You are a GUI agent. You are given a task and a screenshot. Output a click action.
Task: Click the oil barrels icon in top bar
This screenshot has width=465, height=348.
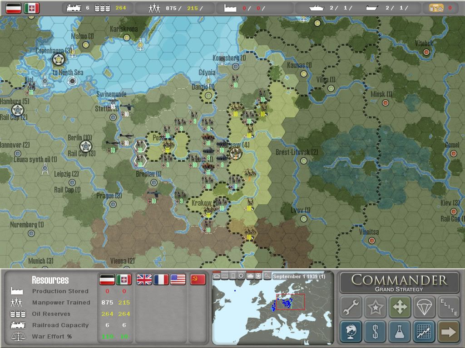click(x=102, y=8)
